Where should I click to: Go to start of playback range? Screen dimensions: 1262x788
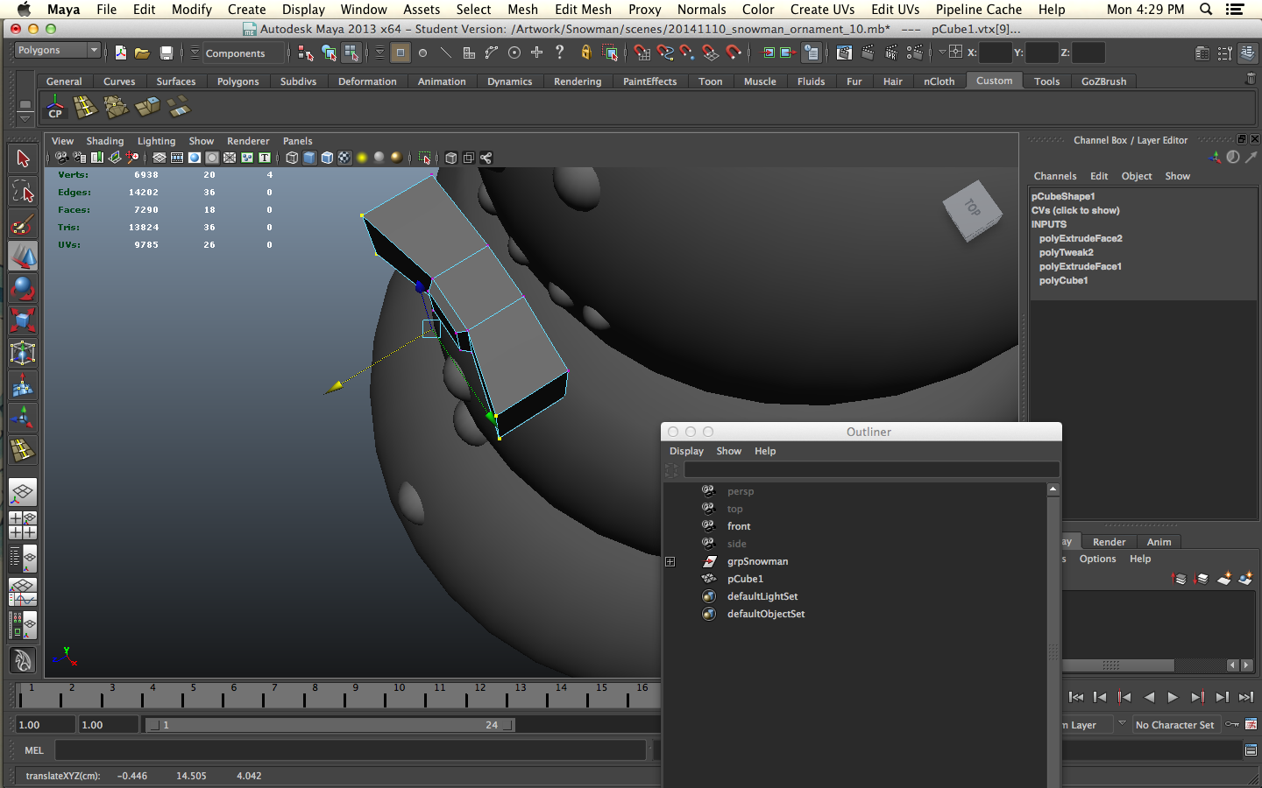click(x=1076, y=697)
